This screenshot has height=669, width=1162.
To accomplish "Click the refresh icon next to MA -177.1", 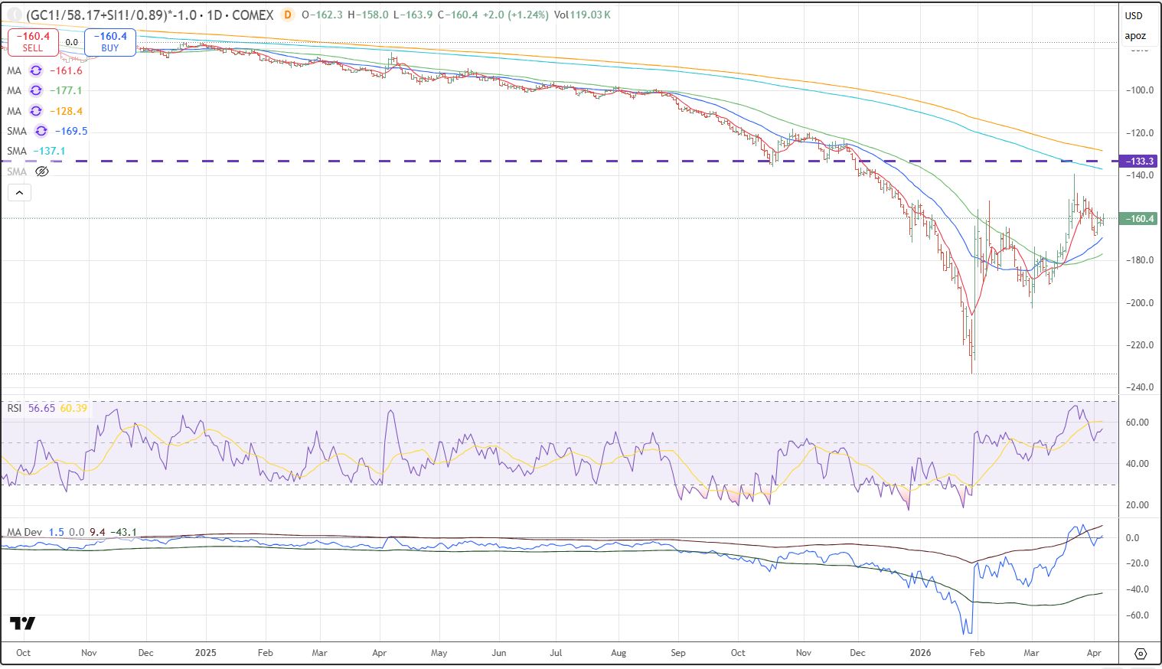I will pyautogui.click(x=35, y=90).
